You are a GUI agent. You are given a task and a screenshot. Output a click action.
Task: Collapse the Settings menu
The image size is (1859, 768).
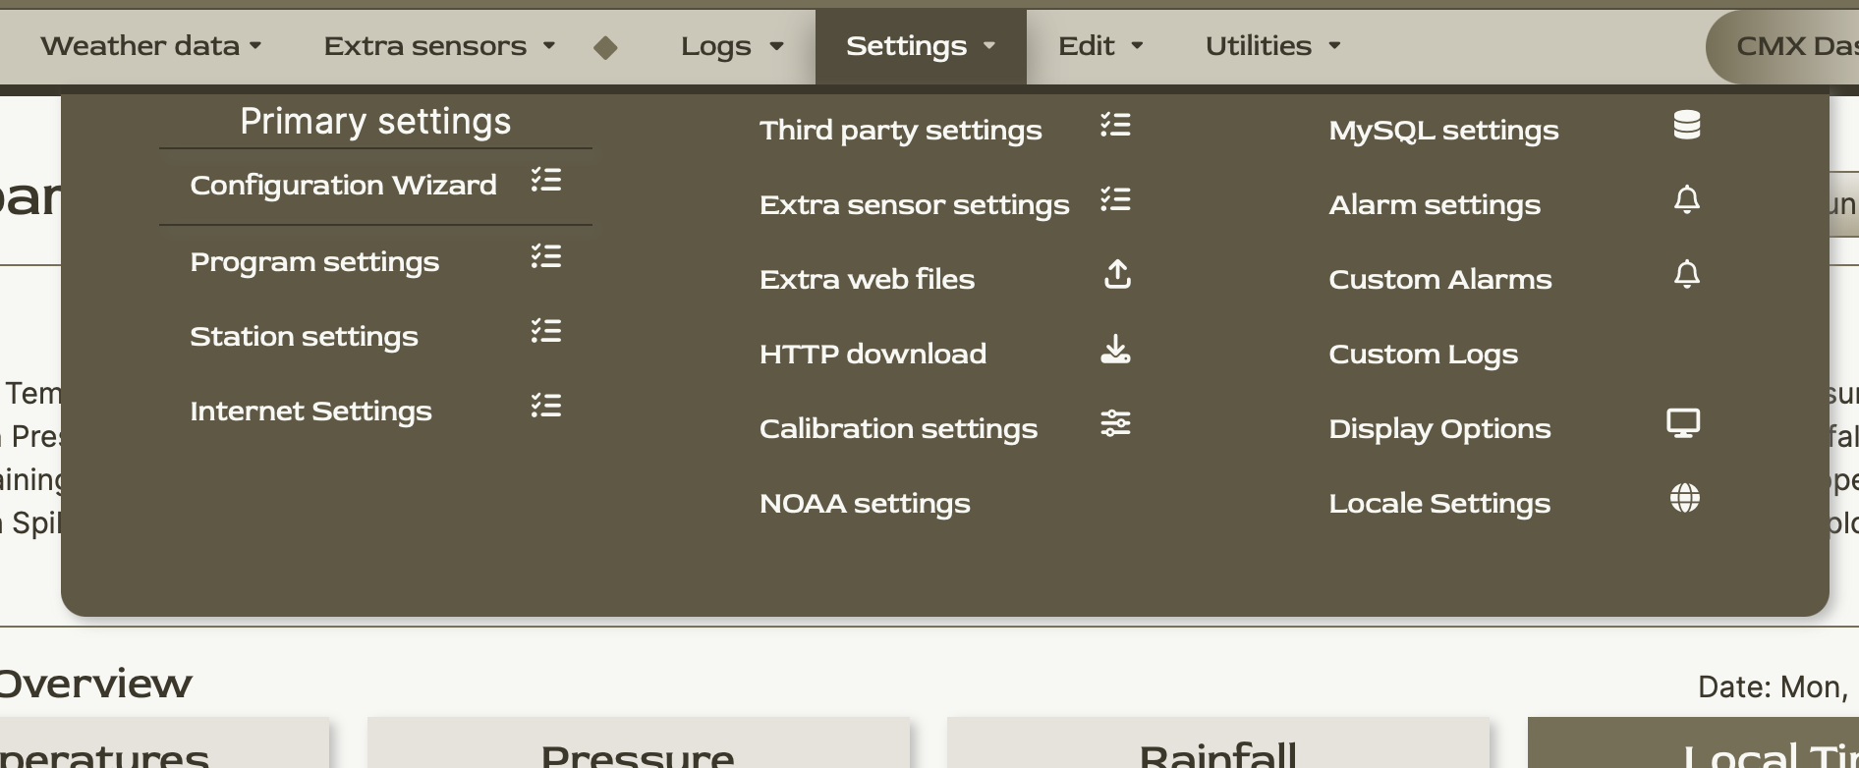[920, 46]
